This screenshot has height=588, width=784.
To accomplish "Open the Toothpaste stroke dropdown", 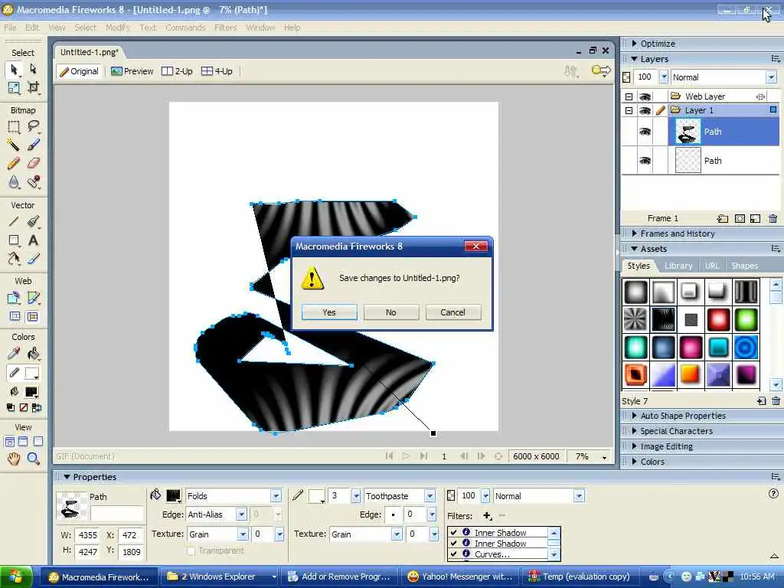I will (x=430, y=496).
